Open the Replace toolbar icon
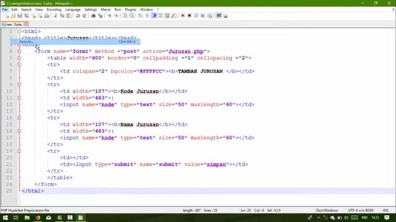Screen dimensions: 396x222 click(x=100, y=16)
